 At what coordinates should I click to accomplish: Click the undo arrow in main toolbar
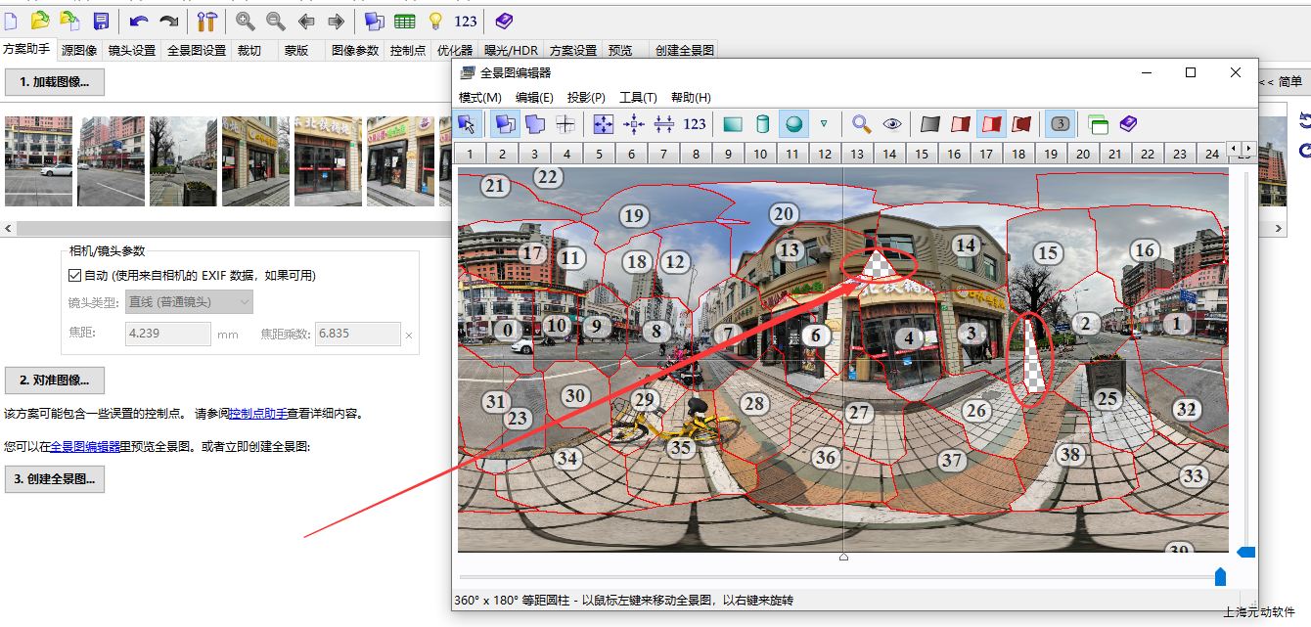[x=138, y=21]
